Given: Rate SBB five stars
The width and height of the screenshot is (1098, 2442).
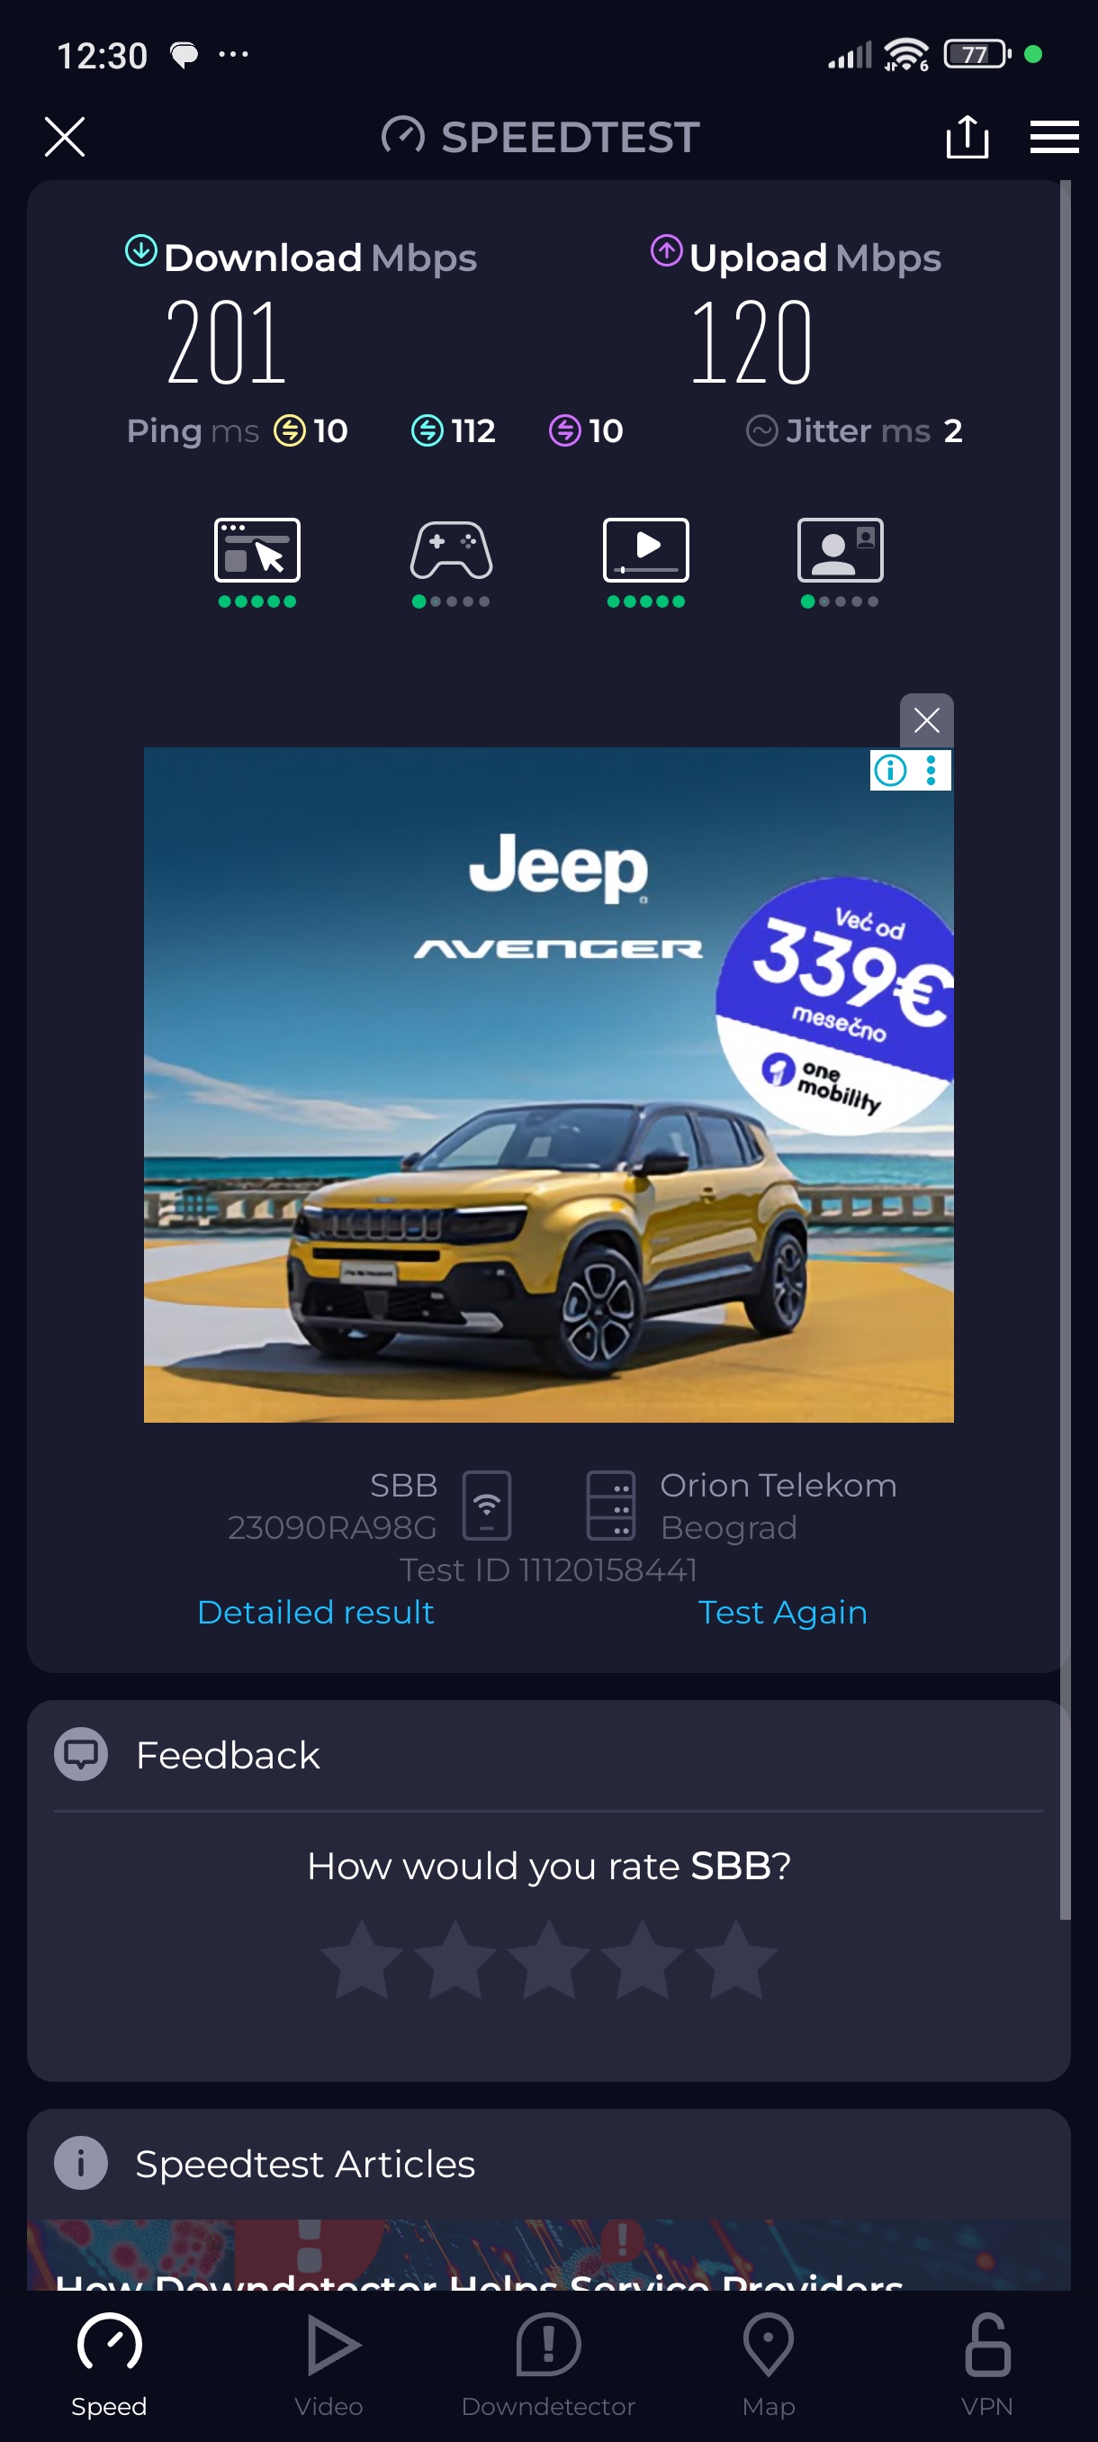Looking at the screenshot, I should tap(735, 1958).
